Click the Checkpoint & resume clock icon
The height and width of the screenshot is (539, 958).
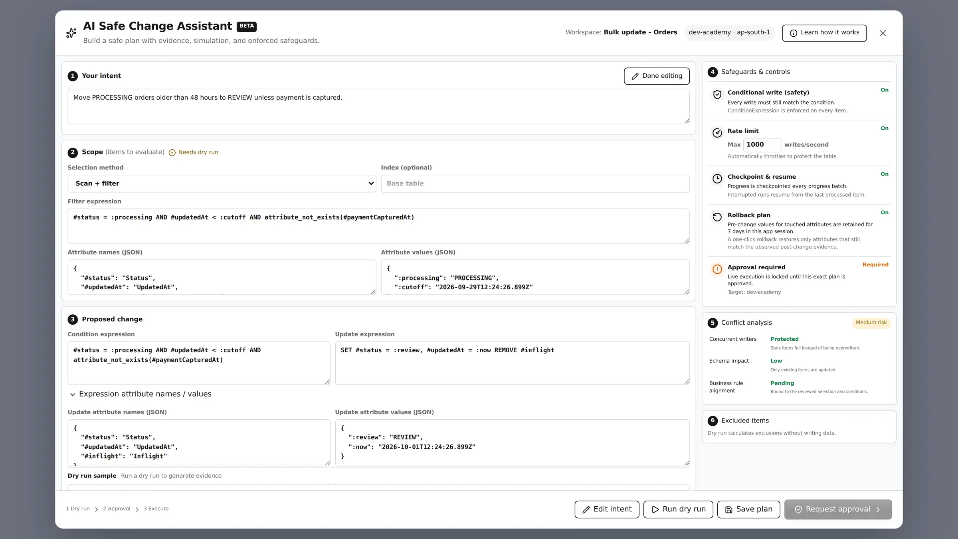tap(717, 179)
